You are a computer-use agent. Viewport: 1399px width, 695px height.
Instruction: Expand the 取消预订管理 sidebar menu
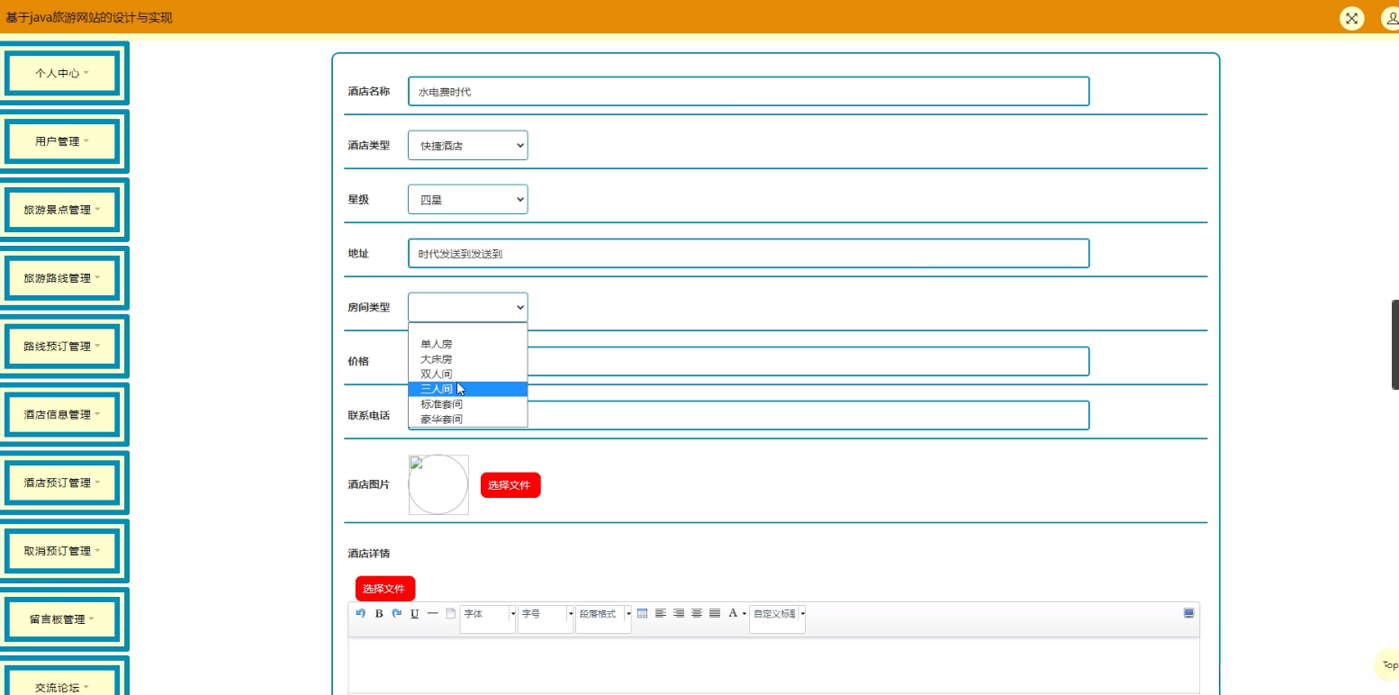(x=62, y=551)
